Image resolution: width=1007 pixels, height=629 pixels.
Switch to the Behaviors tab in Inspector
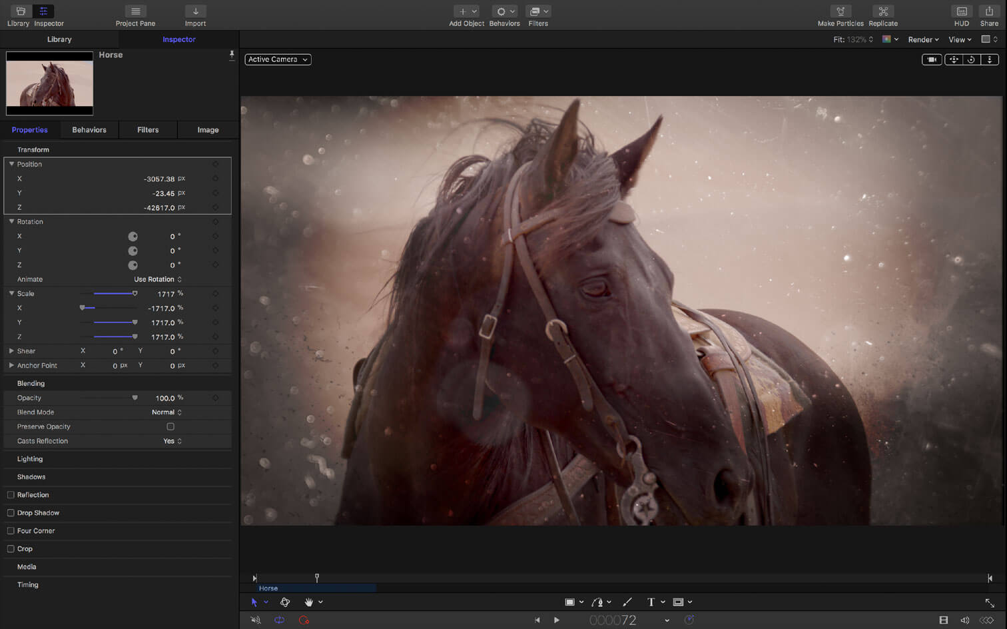pos(89,130)
